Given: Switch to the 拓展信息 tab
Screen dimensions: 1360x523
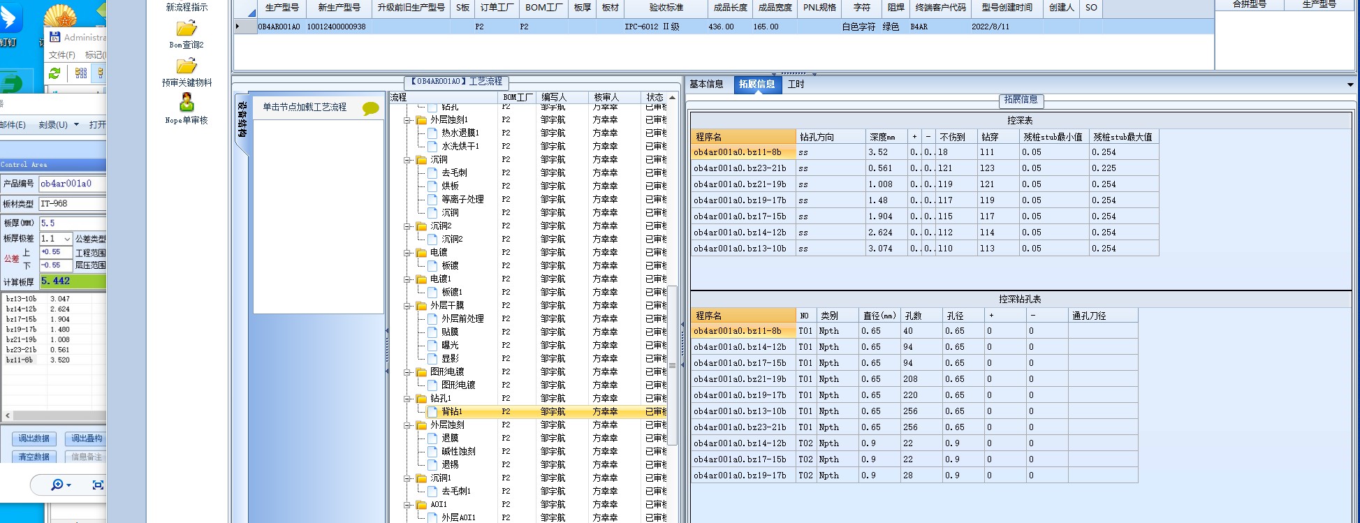Looking at the screenshot, I should (756, 84).
